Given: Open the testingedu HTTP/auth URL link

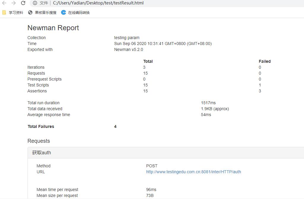Looking at the screenshot, I should click(193, 172).
